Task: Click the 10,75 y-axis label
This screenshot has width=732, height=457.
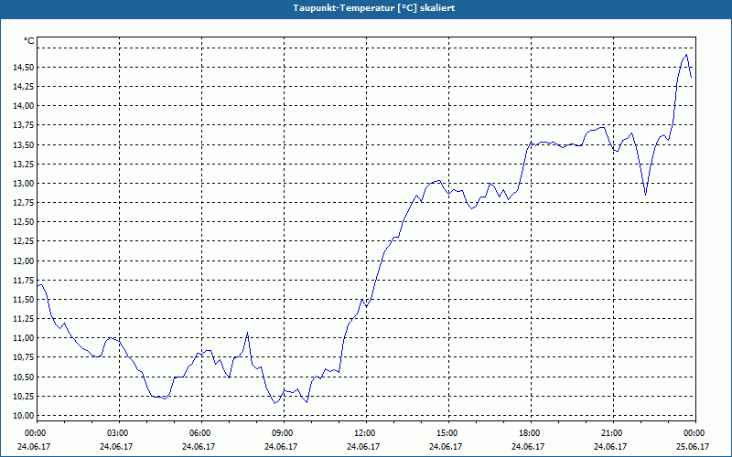Action: tap(24, 357)
